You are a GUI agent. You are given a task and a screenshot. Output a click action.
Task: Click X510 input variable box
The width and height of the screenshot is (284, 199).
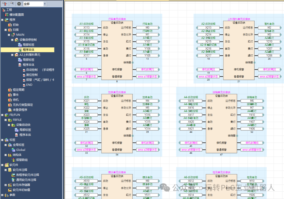[87, 181]
